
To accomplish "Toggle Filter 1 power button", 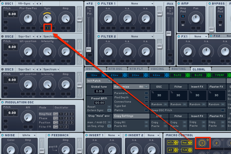I will click(99, 4).
